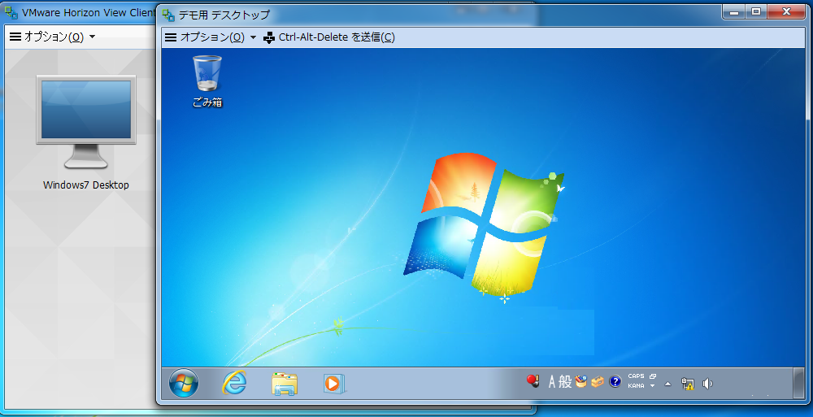Close the デモ用 デスクトップ window
This screenshot has height=417, width=813.
tap(786, 12)
